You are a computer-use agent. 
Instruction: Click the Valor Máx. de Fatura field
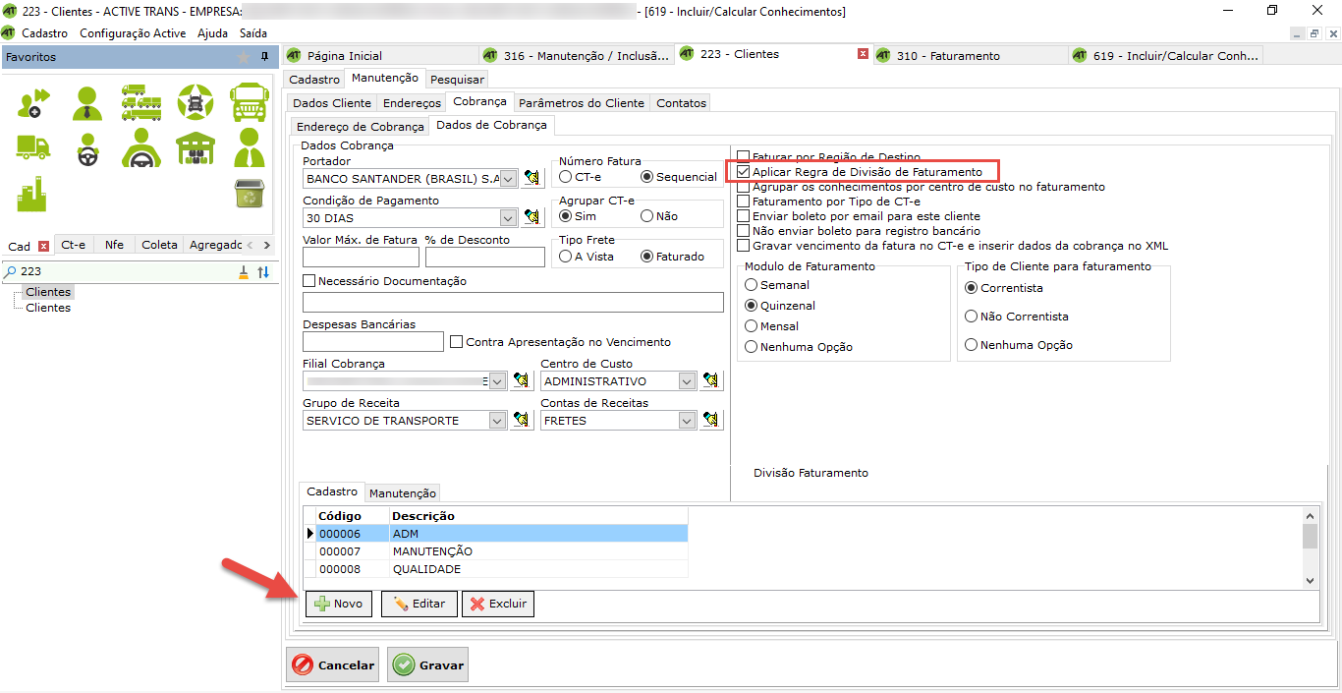(x=361, y=258)
